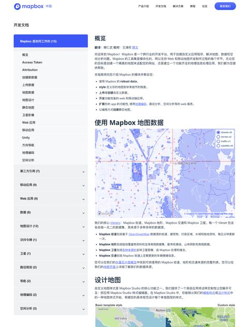The image size is (248, 327).
Task: Open Unity sidebar item
Action: 26,138
